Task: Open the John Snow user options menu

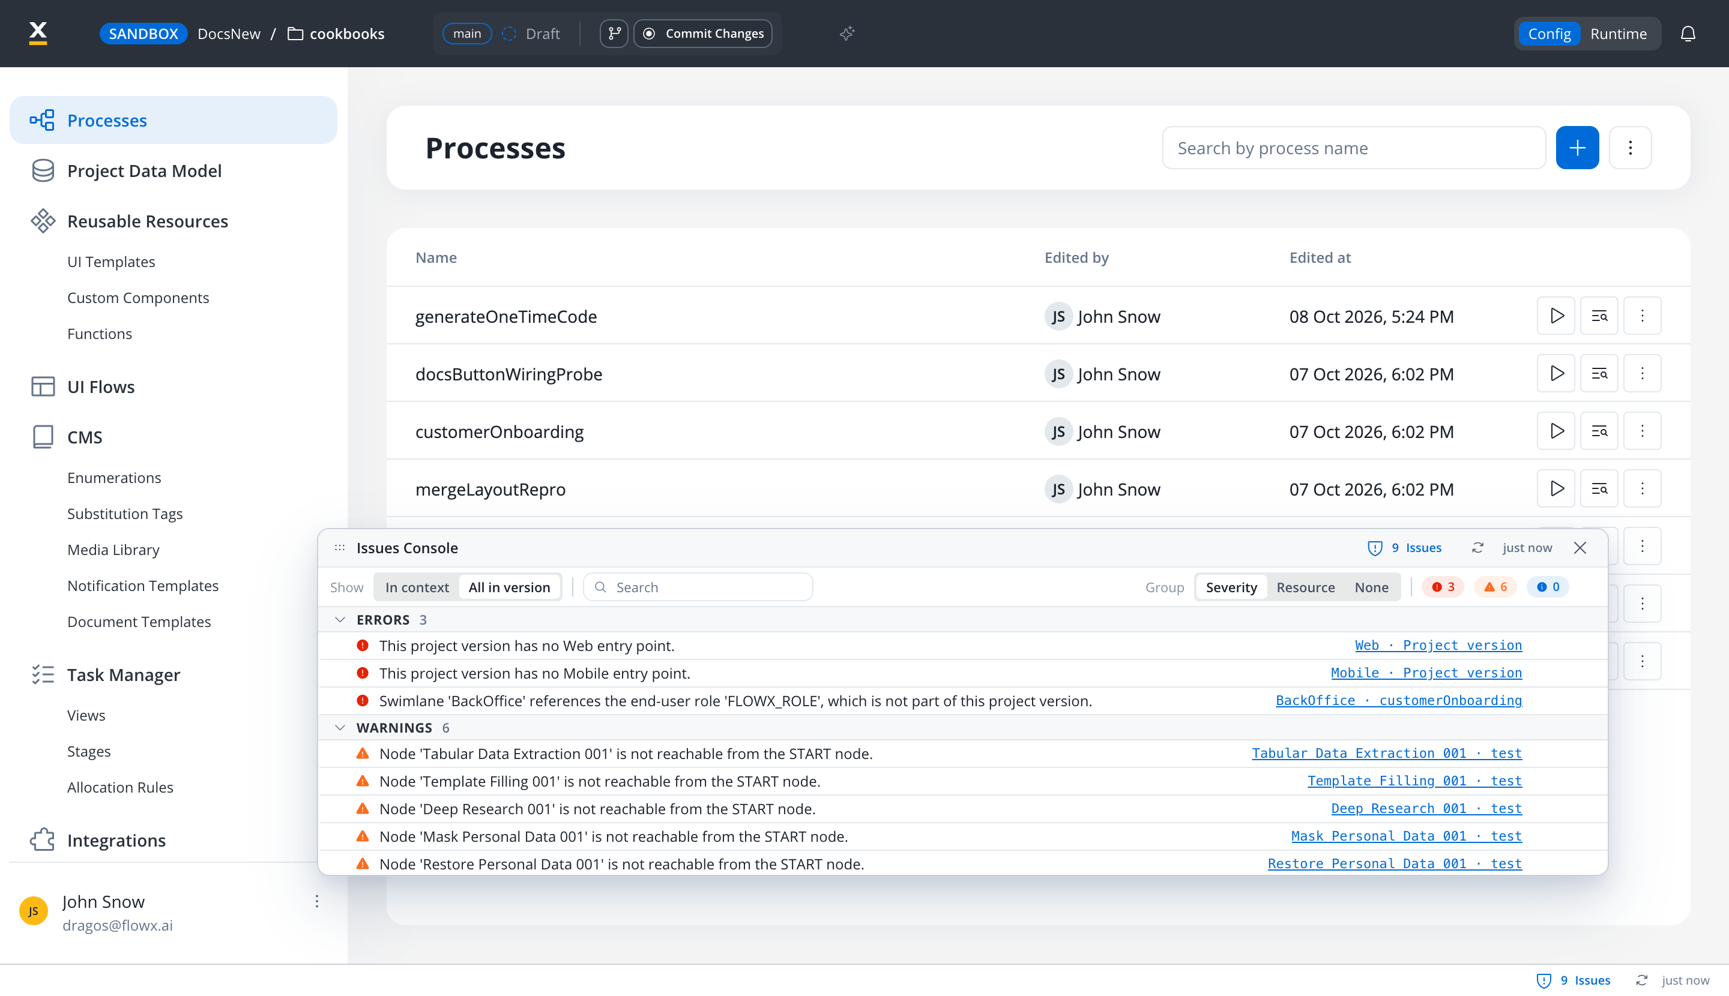Action: pos(317,902)
